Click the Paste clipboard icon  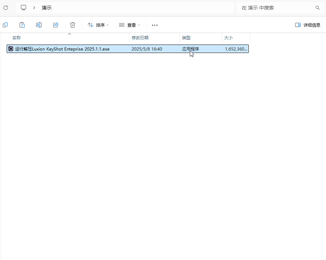click(x=22, y=25)
